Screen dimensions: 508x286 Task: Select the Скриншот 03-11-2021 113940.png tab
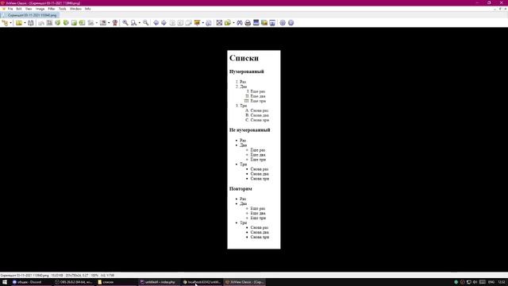click(x=30, y=15)
